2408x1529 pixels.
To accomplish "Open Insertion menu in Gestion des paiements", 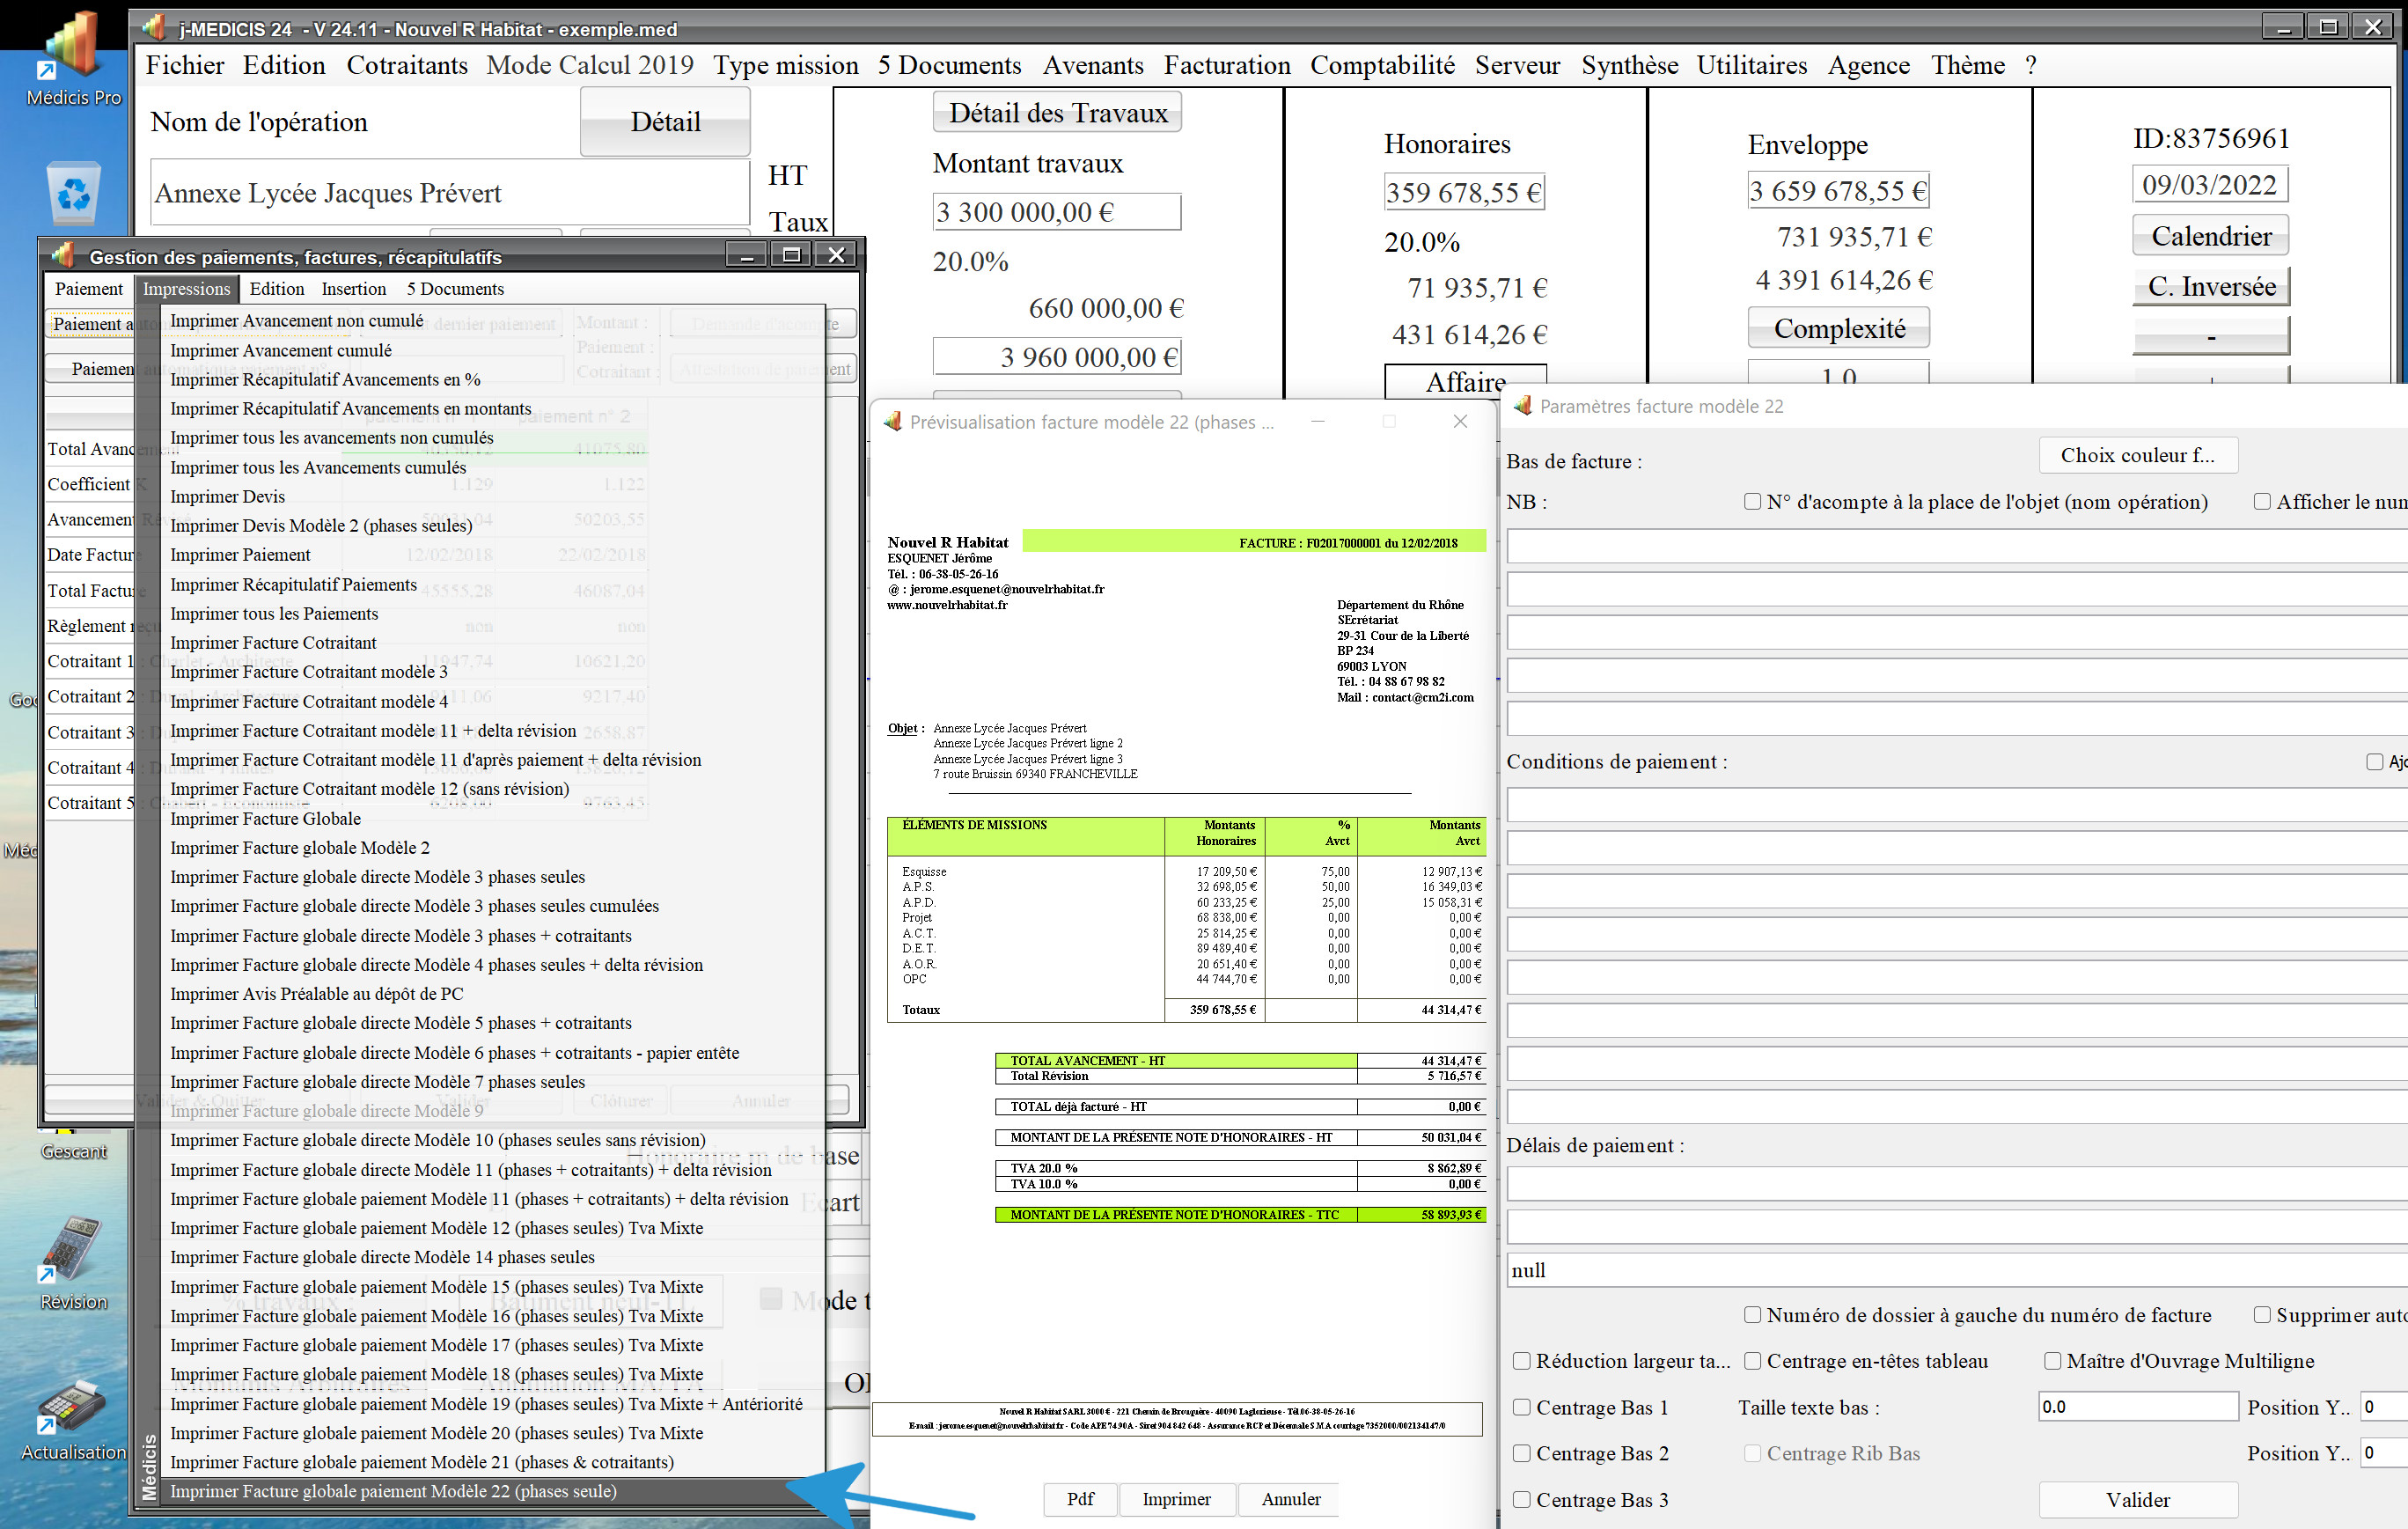I will click(x=354, y=288).
